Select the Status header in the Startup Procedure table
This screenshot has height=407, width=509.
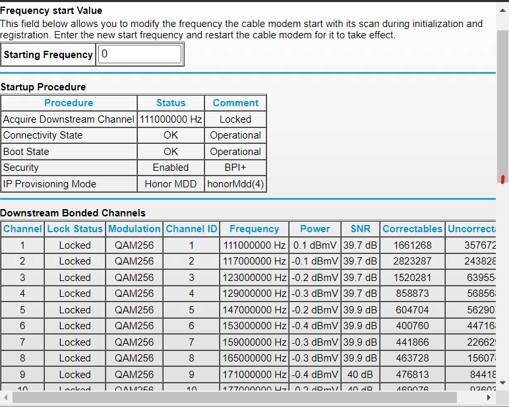click(x=171, y=103)
